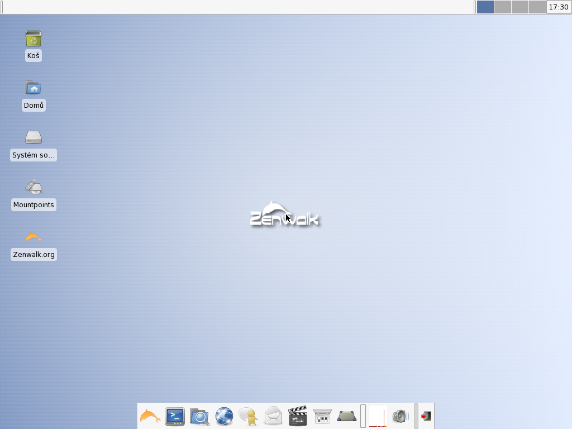Open the settings manager panel icon
The height and width of the screenshot is (429, 572).
coord(322,416)
